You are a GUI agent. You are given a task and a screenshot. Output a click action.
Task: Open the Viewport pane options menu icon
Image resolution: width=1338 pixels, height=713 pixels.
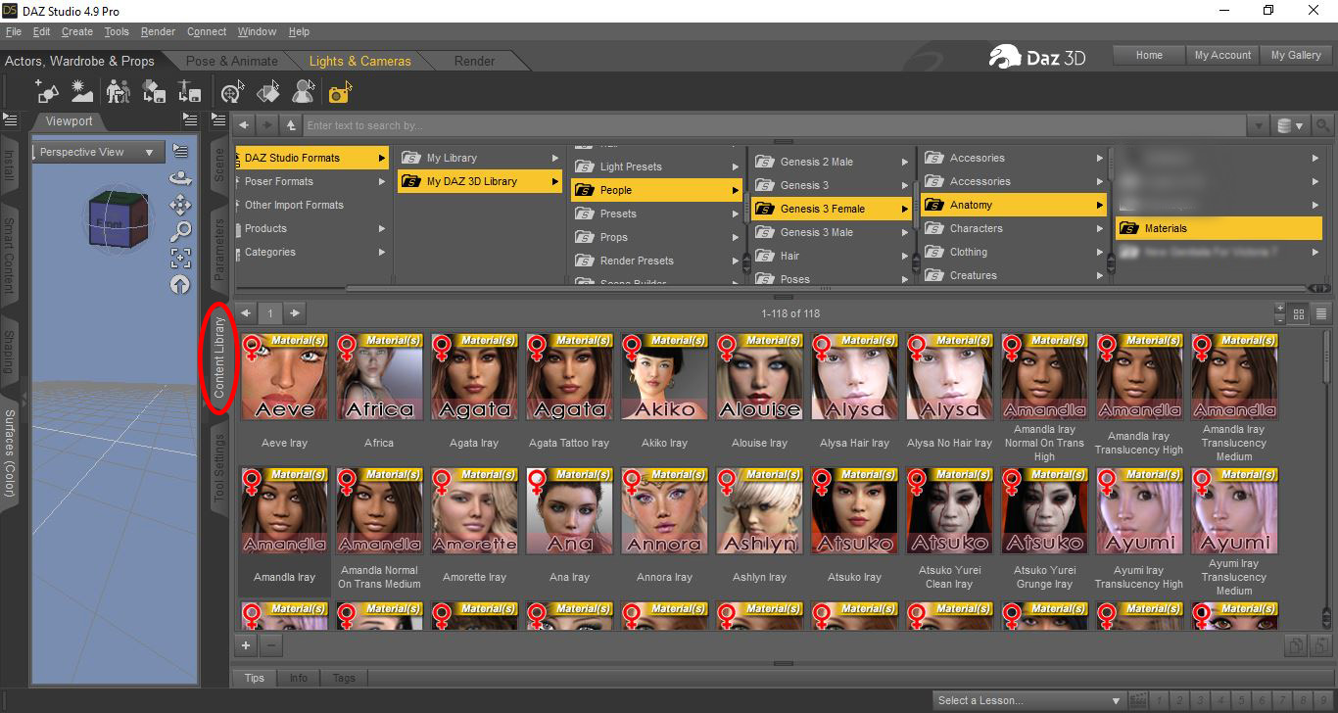click(x=190, y=120)
